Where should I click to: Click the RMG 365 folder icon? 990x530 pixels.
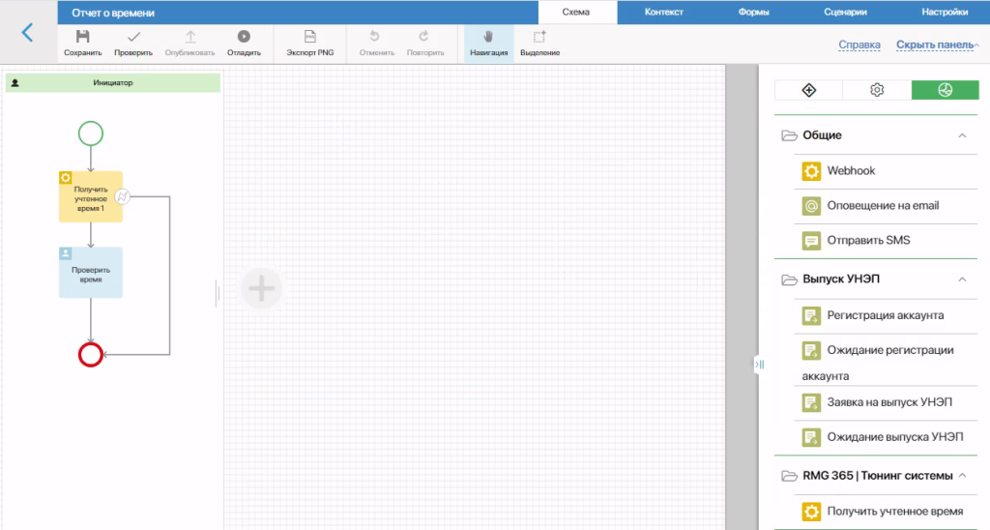(789, 476)
